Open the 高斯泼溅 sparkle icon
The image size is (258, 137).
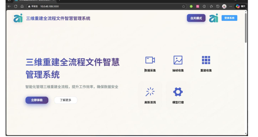pyautogui.click(x=150, y=92)
